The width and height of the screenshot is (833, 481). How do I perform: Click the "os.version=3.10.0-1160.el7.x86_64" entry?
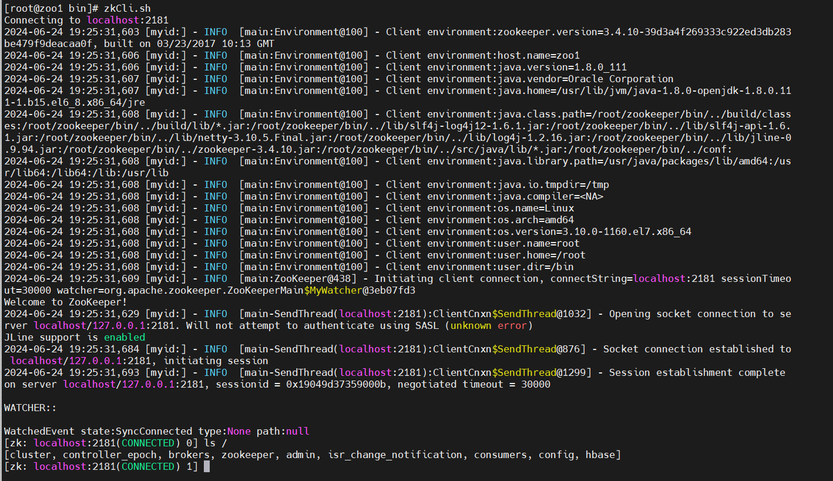594,231
